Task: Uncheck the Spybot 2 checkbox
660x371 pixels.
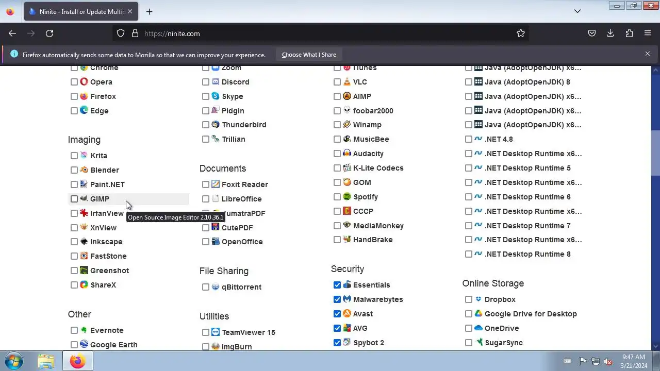Action: click(x=337, y=343)
